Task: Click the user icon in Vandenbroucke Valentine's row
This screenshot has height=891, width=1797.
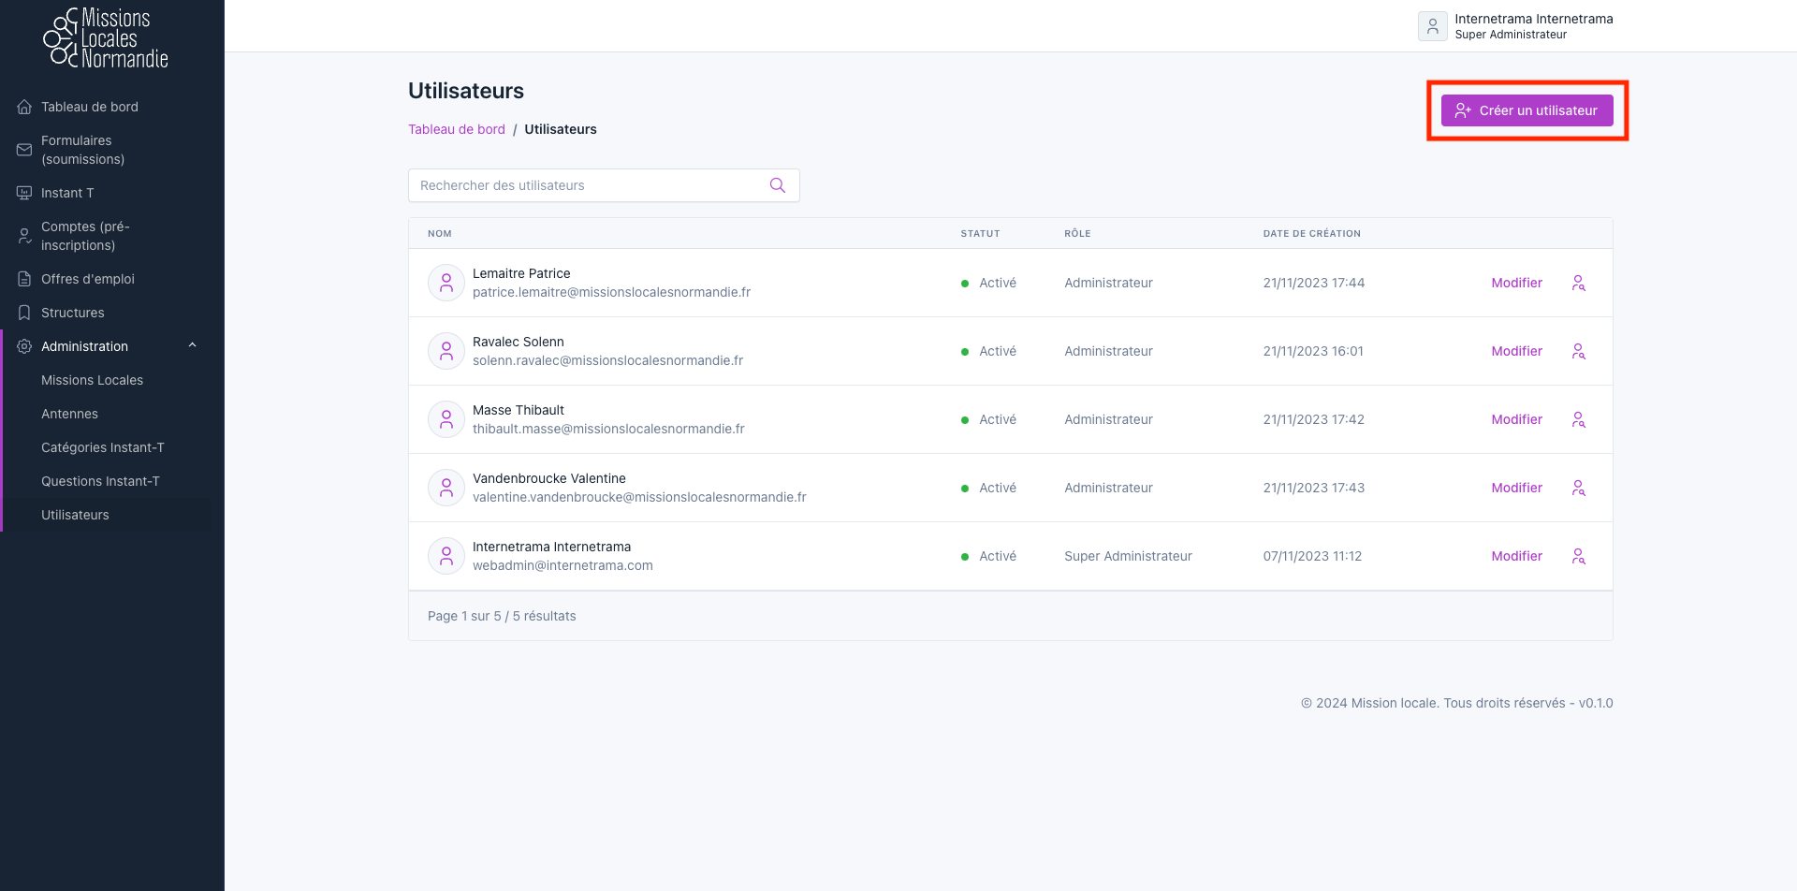Action: click(1578, 488)
